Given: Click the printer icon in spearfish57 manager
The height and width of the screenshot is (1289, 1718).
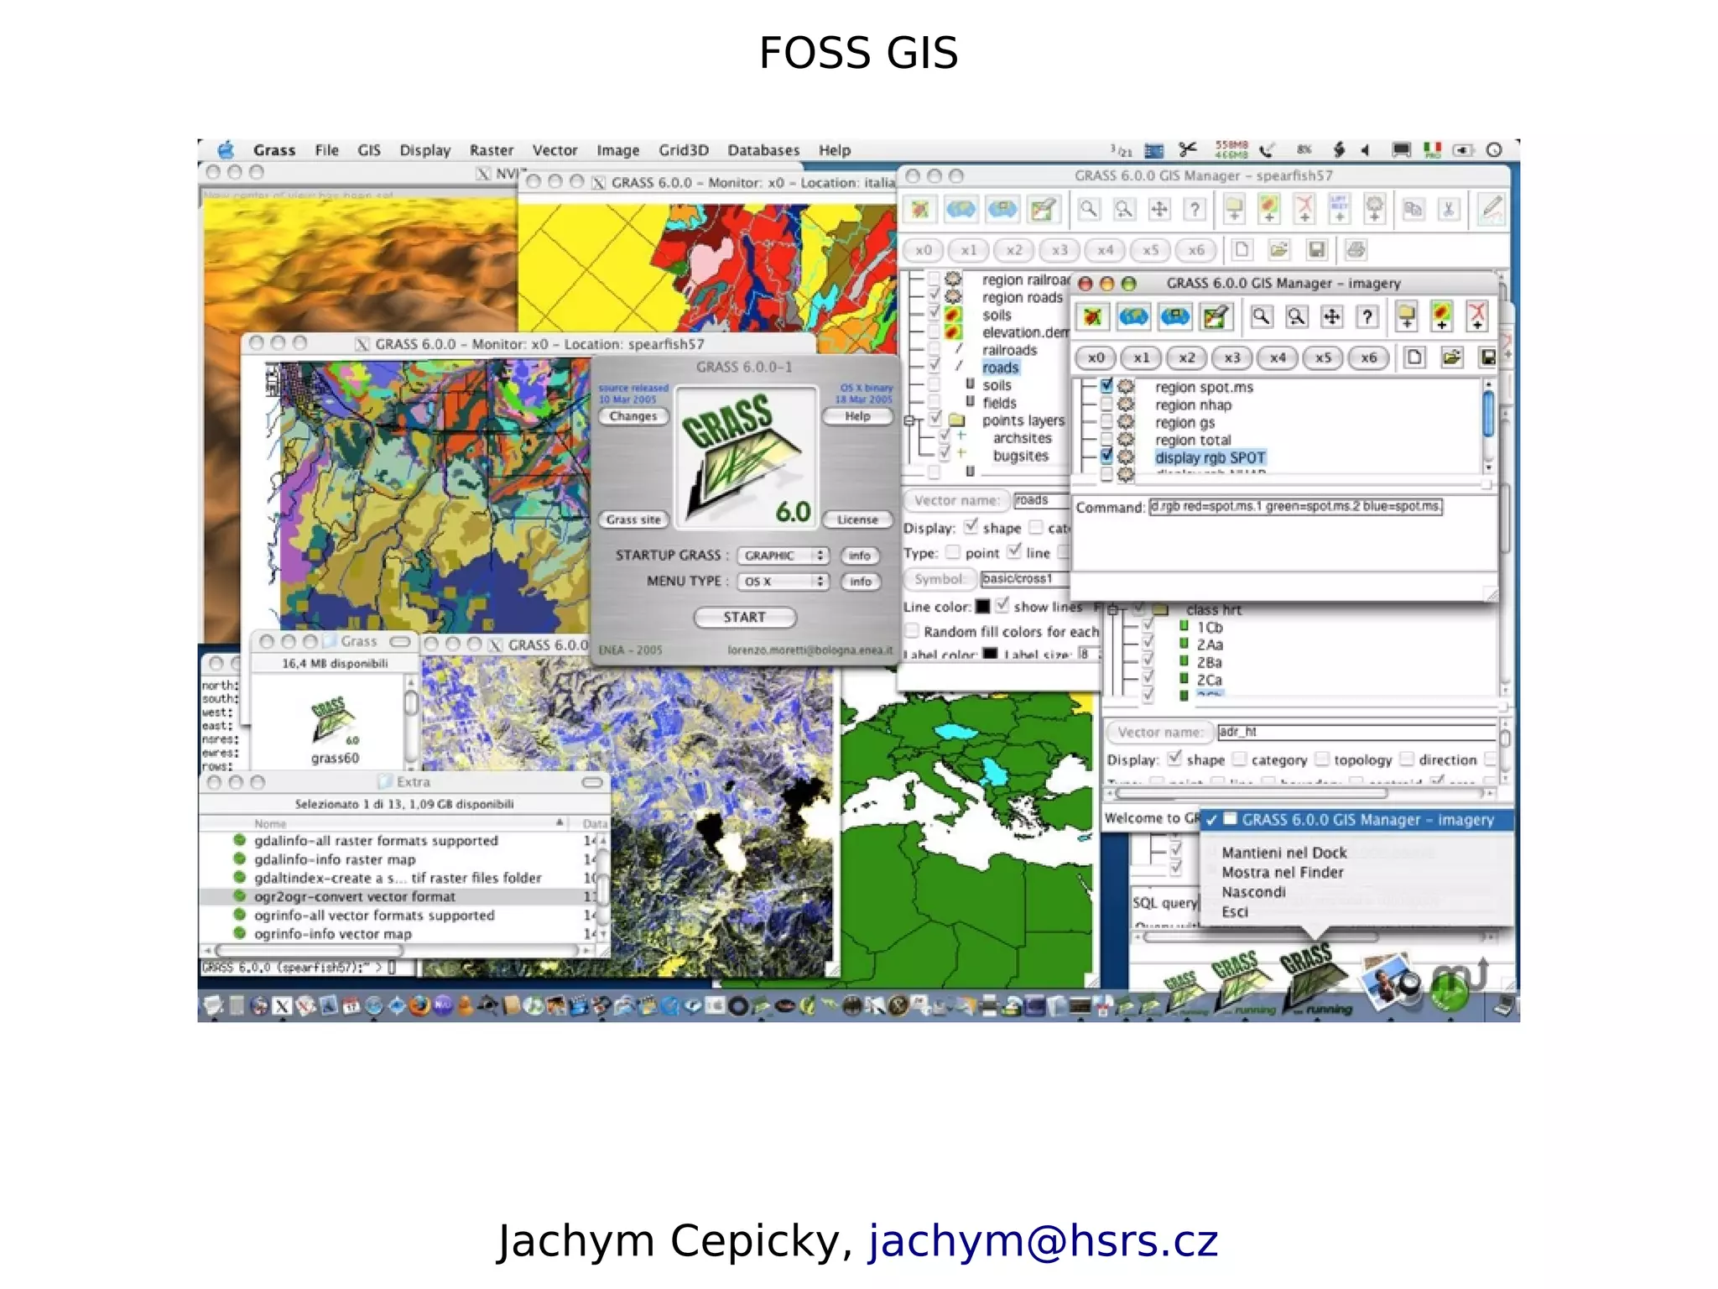Looking at the screenshot, I should 1356,249.
